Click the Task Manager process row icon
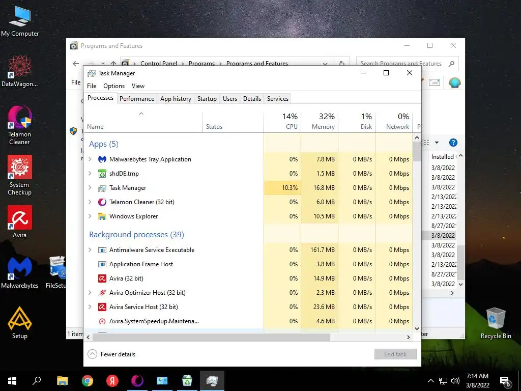521x391 pixels. coord(102,188)
